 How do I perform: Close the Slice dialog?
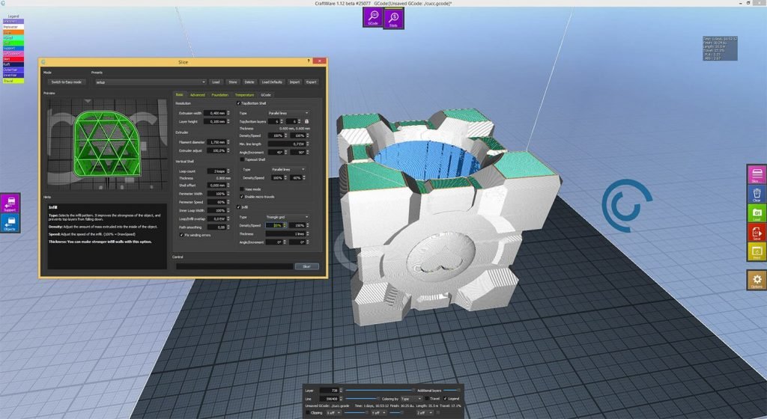(319, 61)
